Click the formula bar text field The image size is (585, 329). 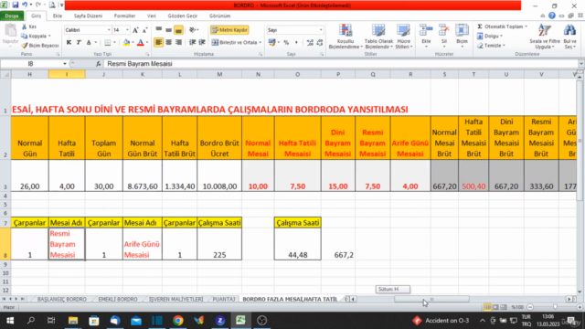click(x=341, y=64)
